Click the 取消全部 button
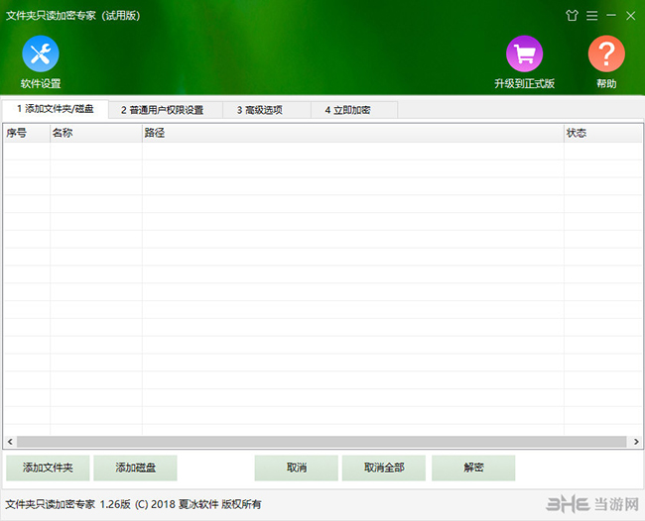The height and width of the screenshot is (521, 645). coord(384,468)
